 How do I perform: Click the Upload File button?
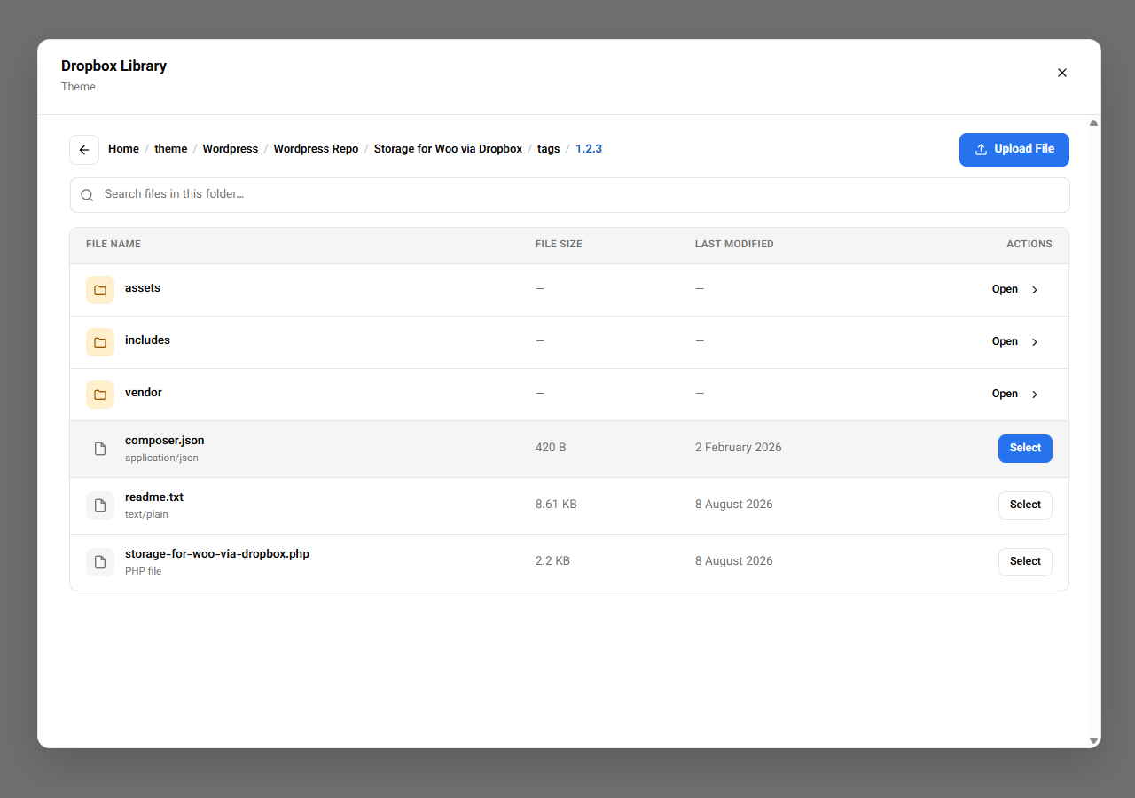(x=1014, y=150)
